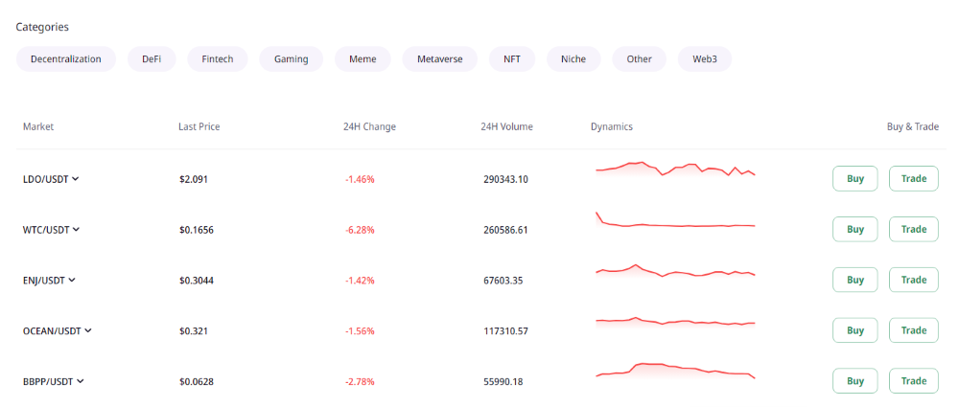Choose the Meme category filter
This screenshot has width=959, height=407.
pos(363,59)
